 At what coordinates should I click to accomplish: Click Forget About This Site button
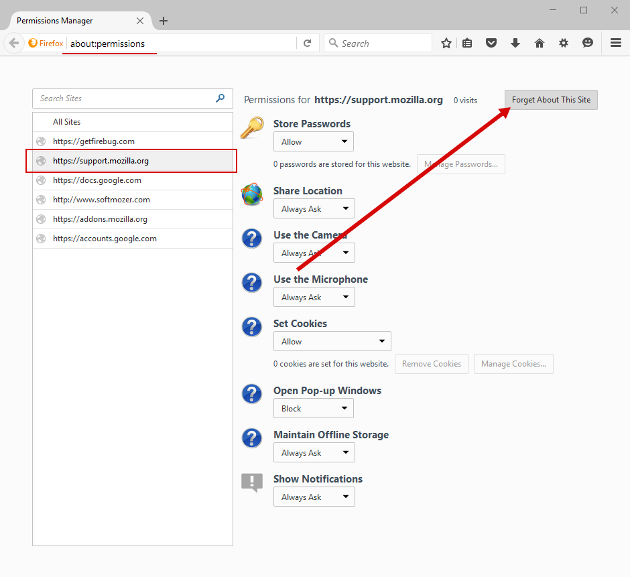pos(551,100)
